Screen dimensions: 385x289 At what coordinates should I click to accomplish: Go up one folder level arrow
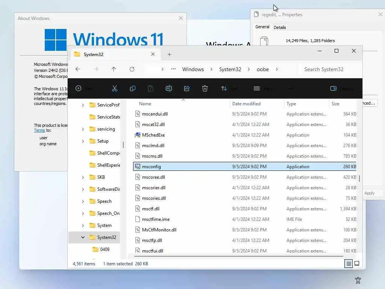[114, 69]
